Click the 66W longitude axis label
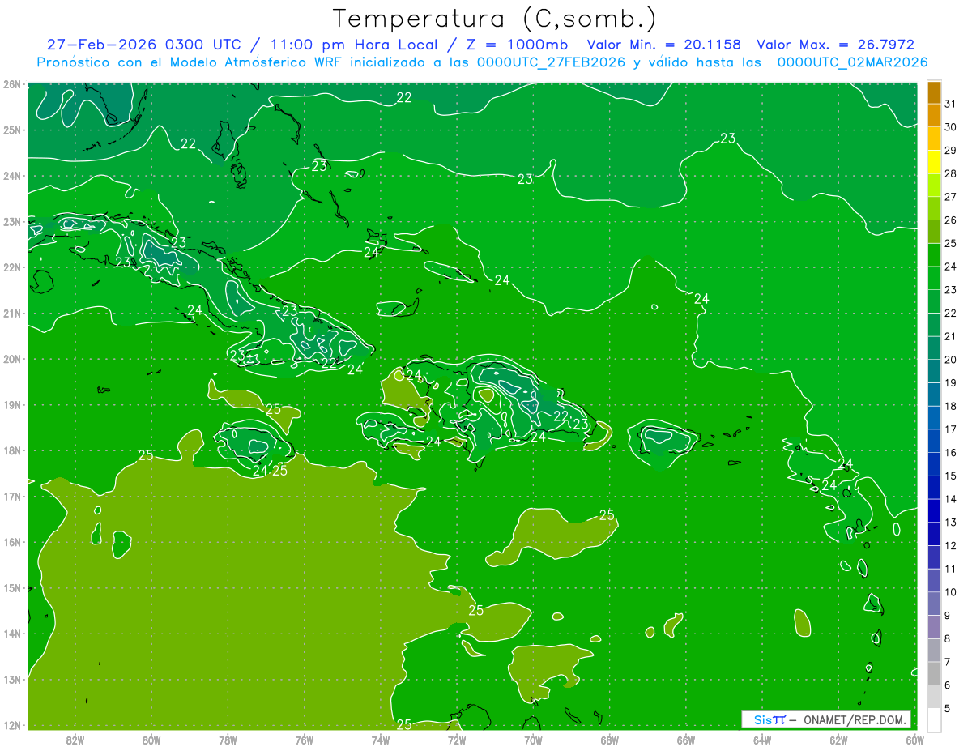This screenshot has width=972, height=751. pyautogui.click(x=685, y=740)
